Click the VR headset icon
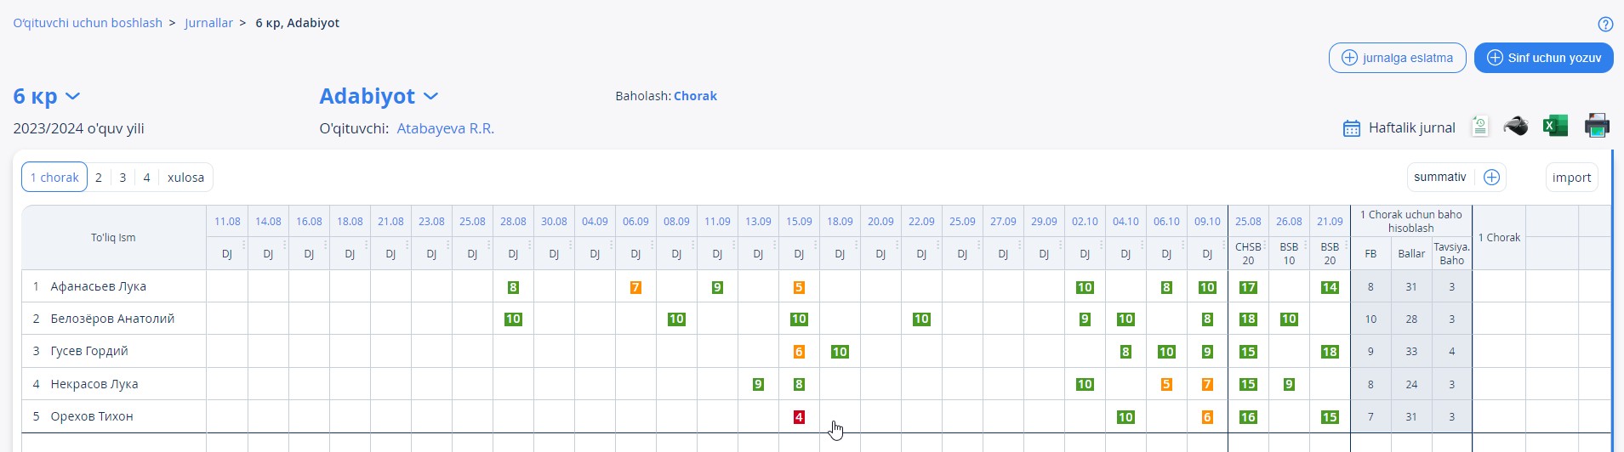 1515,127
